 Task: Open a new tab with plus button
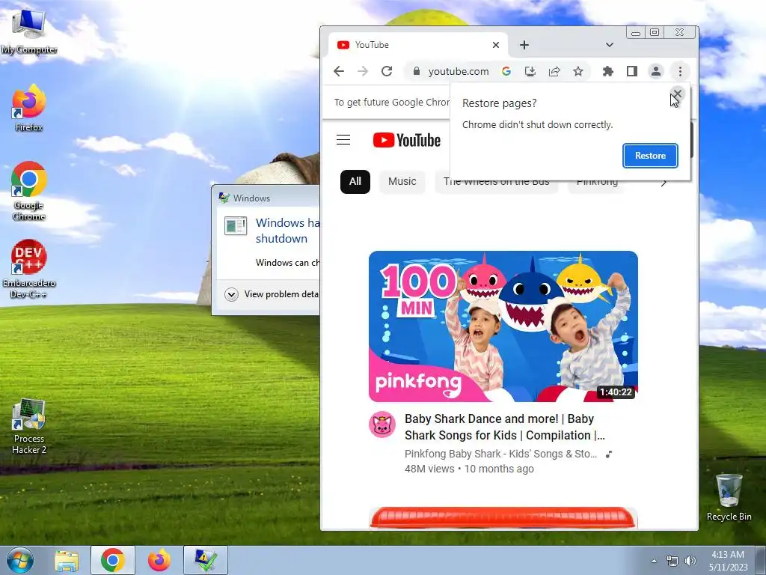click(x=524, y=45)
